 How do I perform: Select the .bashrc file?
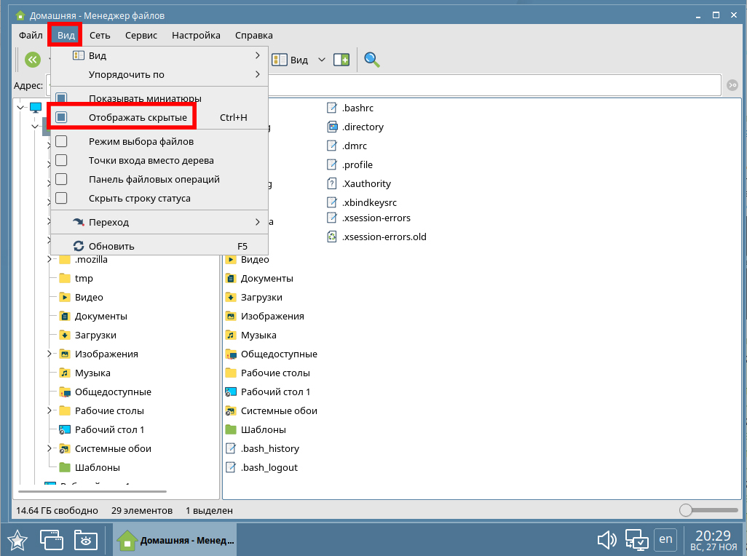coord(357,108)
